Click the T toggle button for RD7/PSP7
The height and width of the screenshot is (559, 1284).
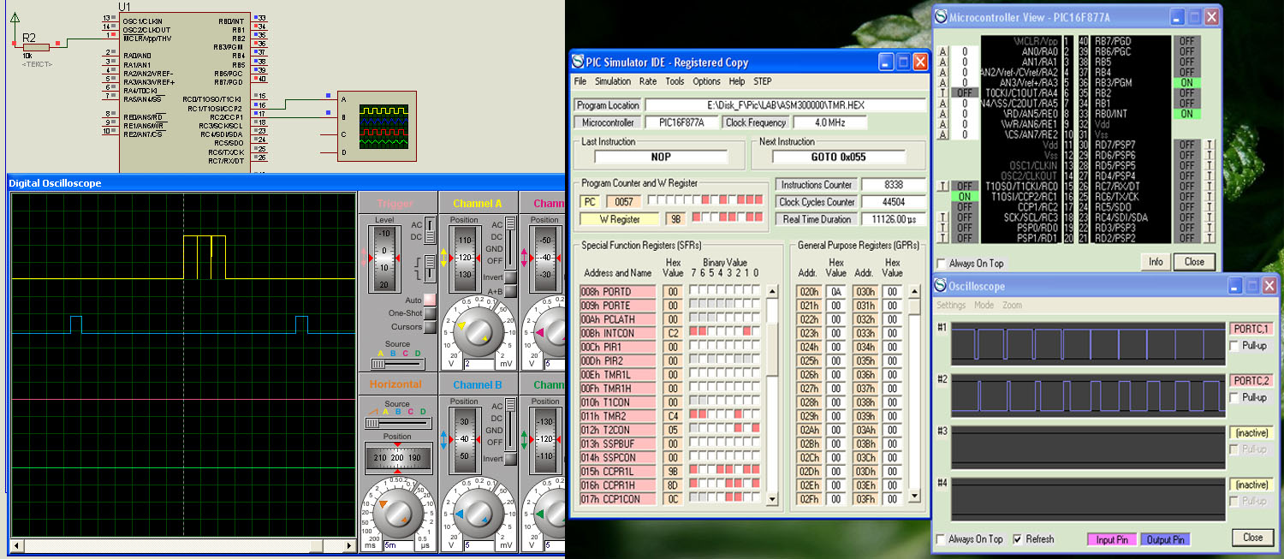pyautogui.click(x=1210, y=145)
